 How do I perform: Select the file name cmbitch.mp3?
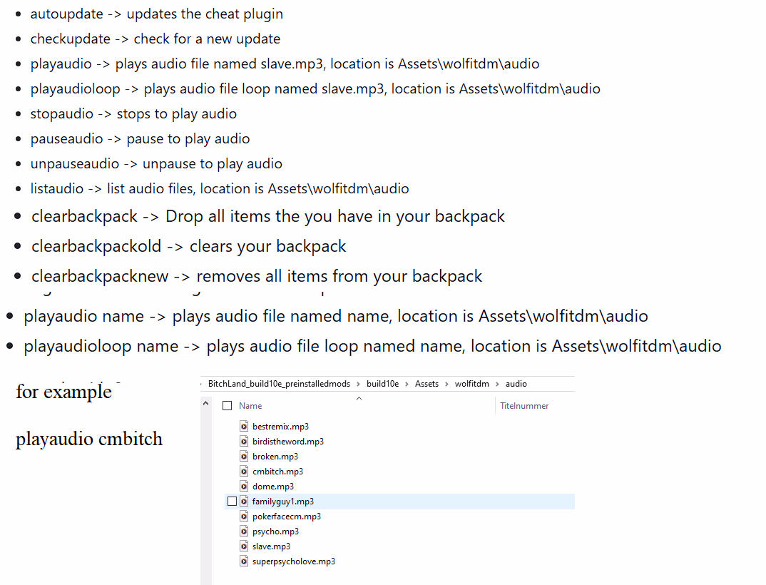tap(277, 472)
